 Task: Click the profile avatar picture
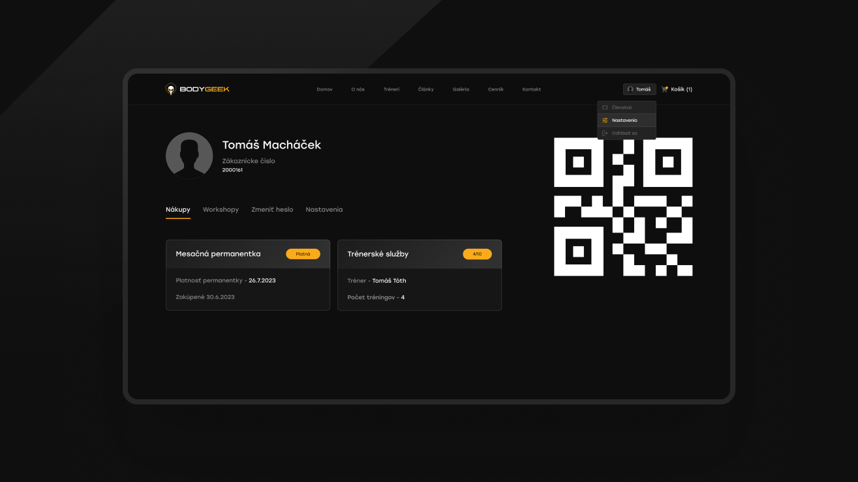(x=189, y=156)
